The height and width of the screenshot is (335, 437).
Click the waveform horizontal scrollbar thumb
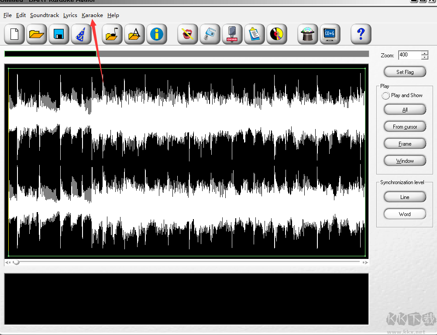click(16, 262)
